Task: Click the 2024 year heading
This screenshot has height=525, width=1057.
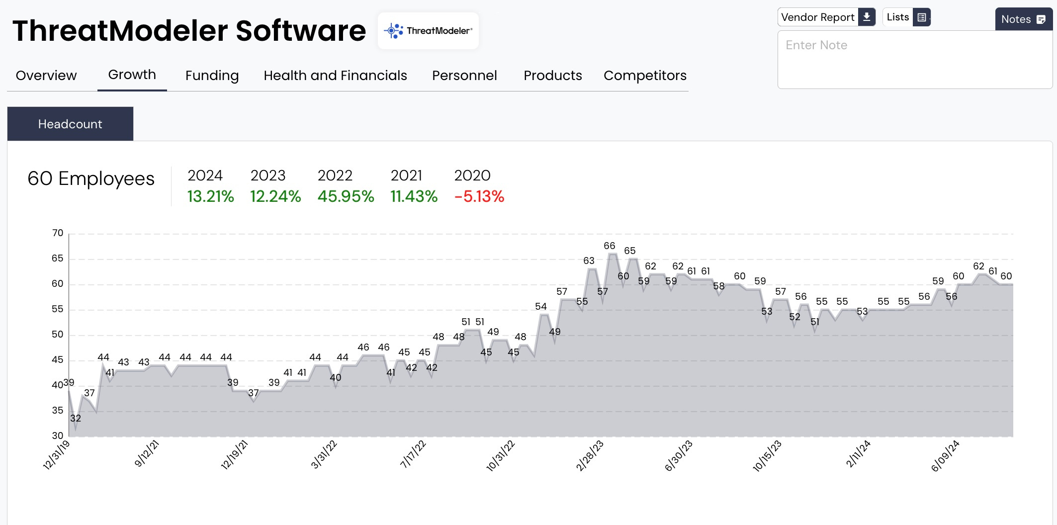Action: click(205, 175)
